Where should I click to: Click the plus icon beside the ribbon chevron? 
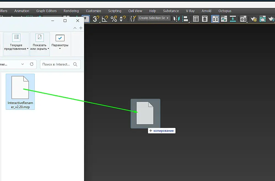coord(81,28)
